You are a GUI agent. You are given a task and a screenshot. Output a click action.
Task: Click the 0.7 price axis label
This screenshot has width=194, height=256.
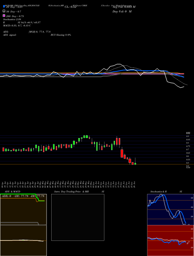(187, 150)
